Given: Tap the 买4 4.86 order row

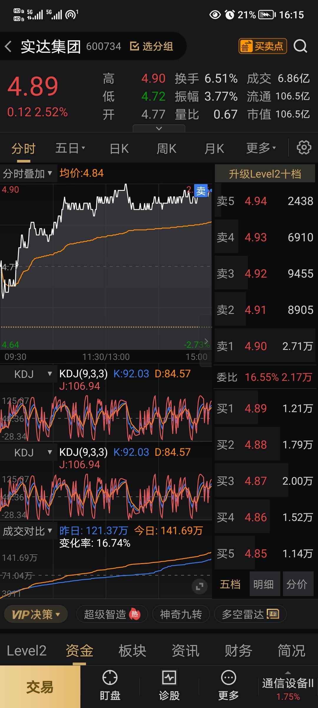Looking at the screenshot, I should point(265,517).
